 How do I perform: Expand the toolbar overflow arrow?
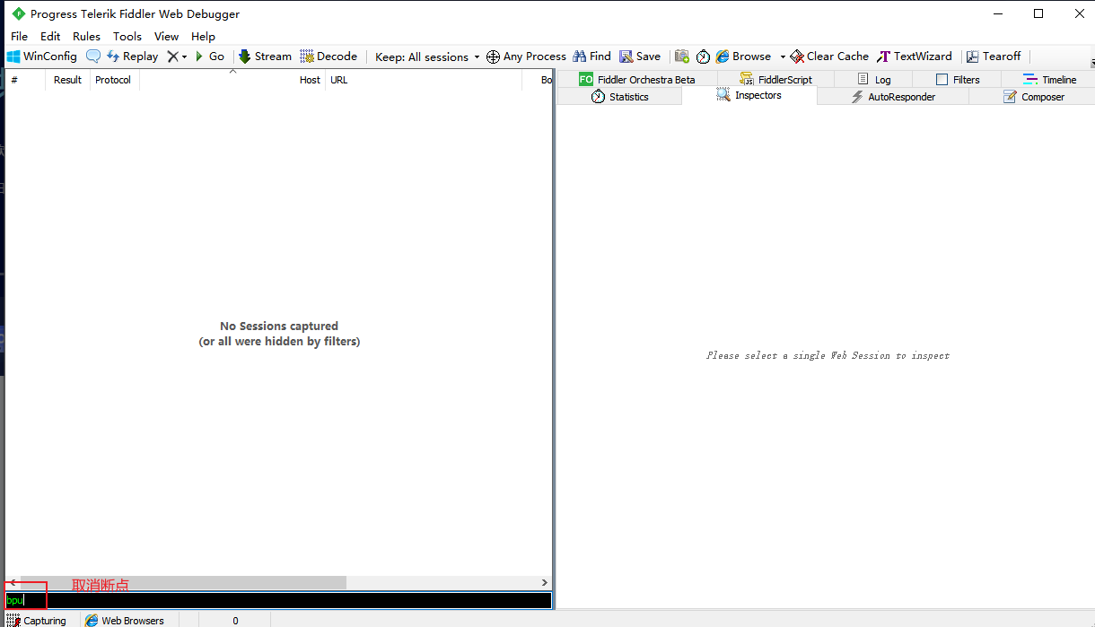point(1091,62)
